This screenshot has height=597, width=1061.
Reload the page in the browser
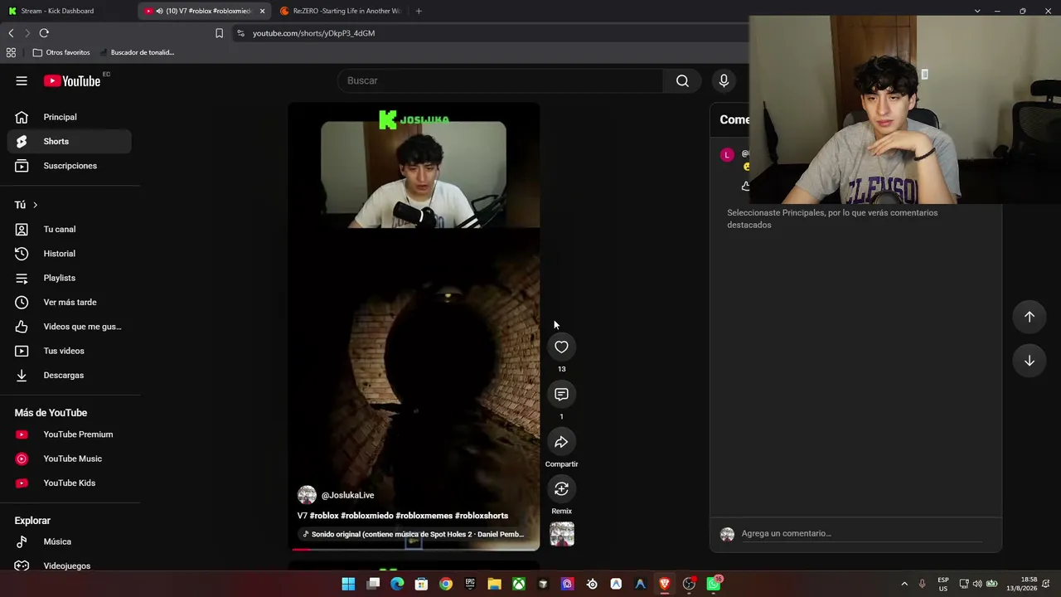(x=44, y=33)
